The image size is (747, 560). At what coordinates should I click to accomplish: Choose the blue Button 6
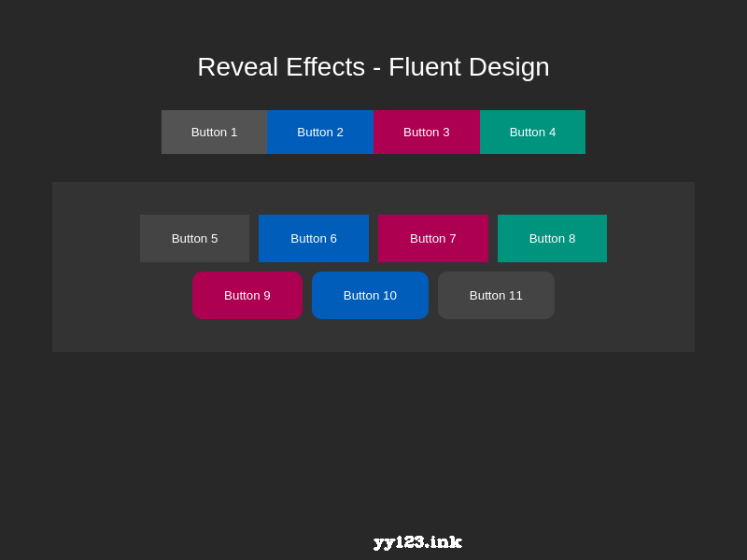tap(314, 239)
